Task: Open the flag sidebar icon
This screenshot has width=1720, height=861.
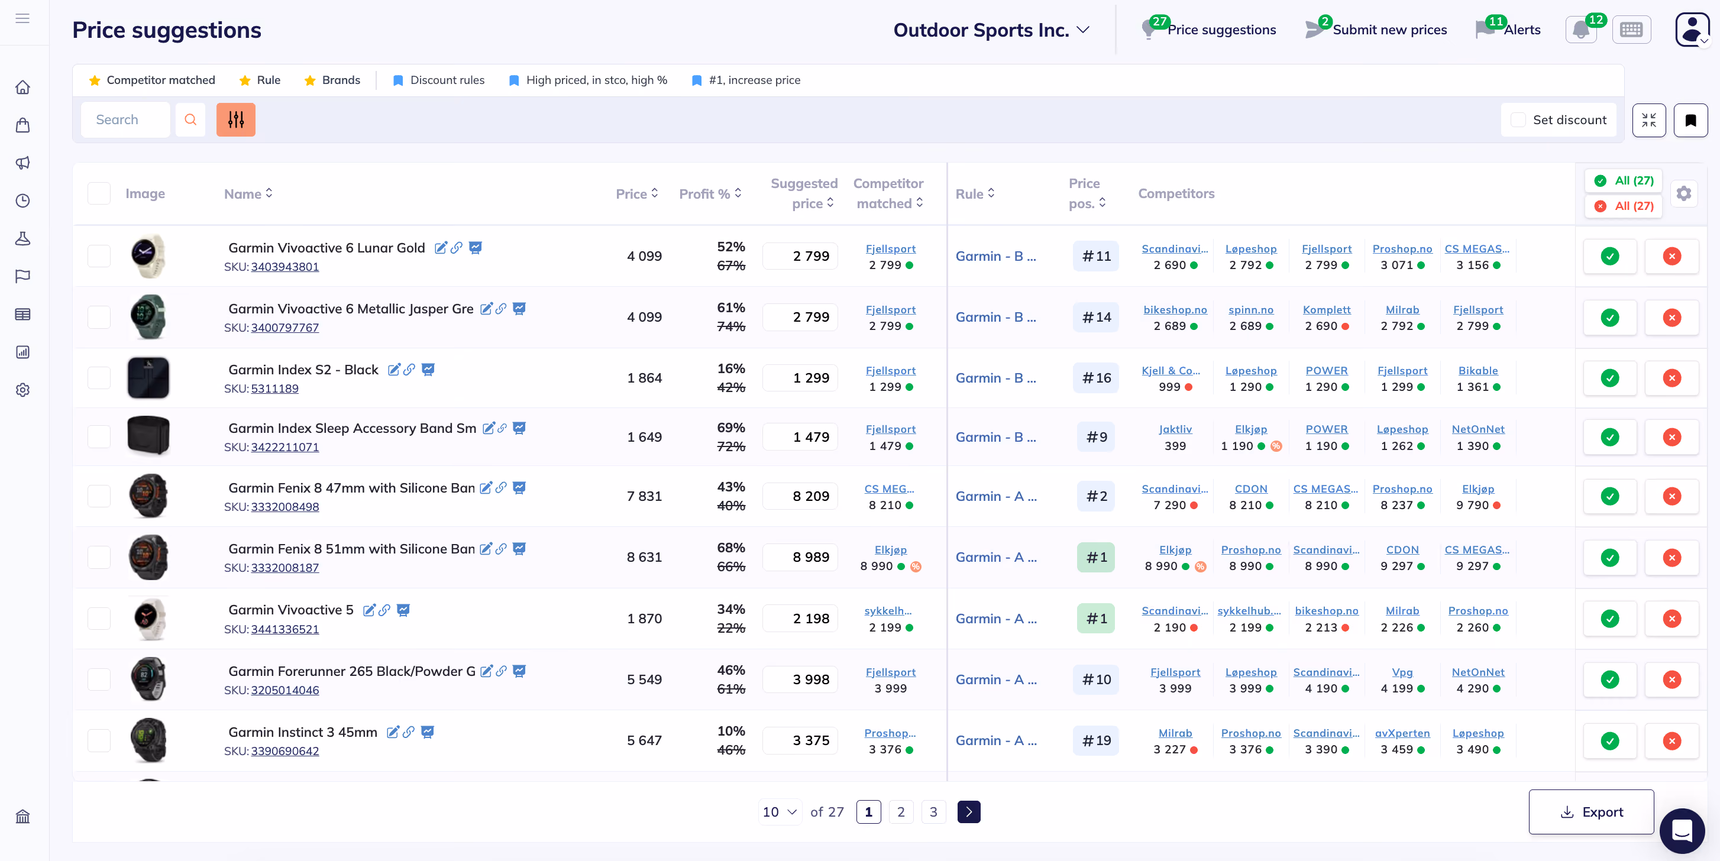Action: click(x=22, y=276)
